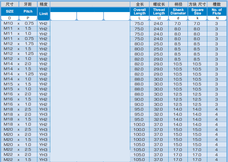Viewport: 228px width, 162px height.
Task: Click the 全长 header label
Action: (139, 4)
